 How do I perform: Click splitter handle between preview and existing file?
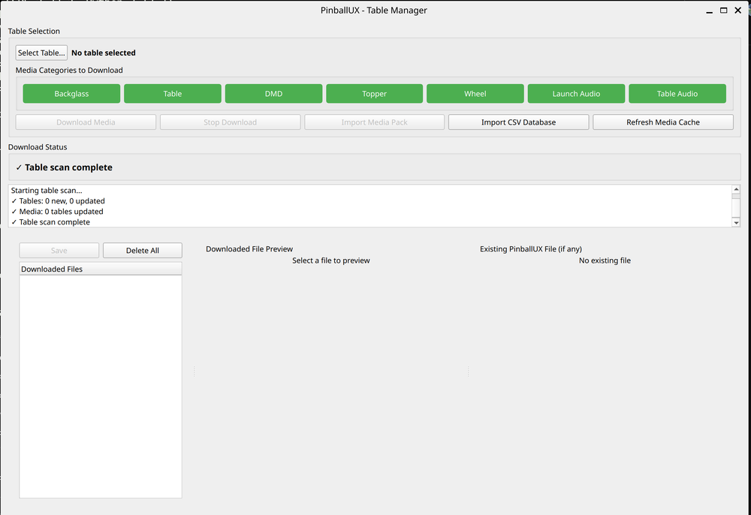coord(469,372)
